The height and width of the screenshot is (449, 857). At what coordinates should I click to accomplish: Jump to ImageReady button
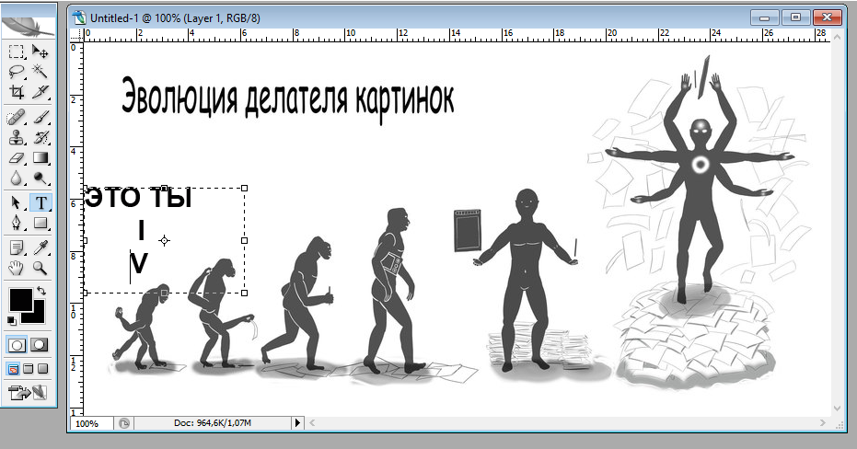(29, 392)
